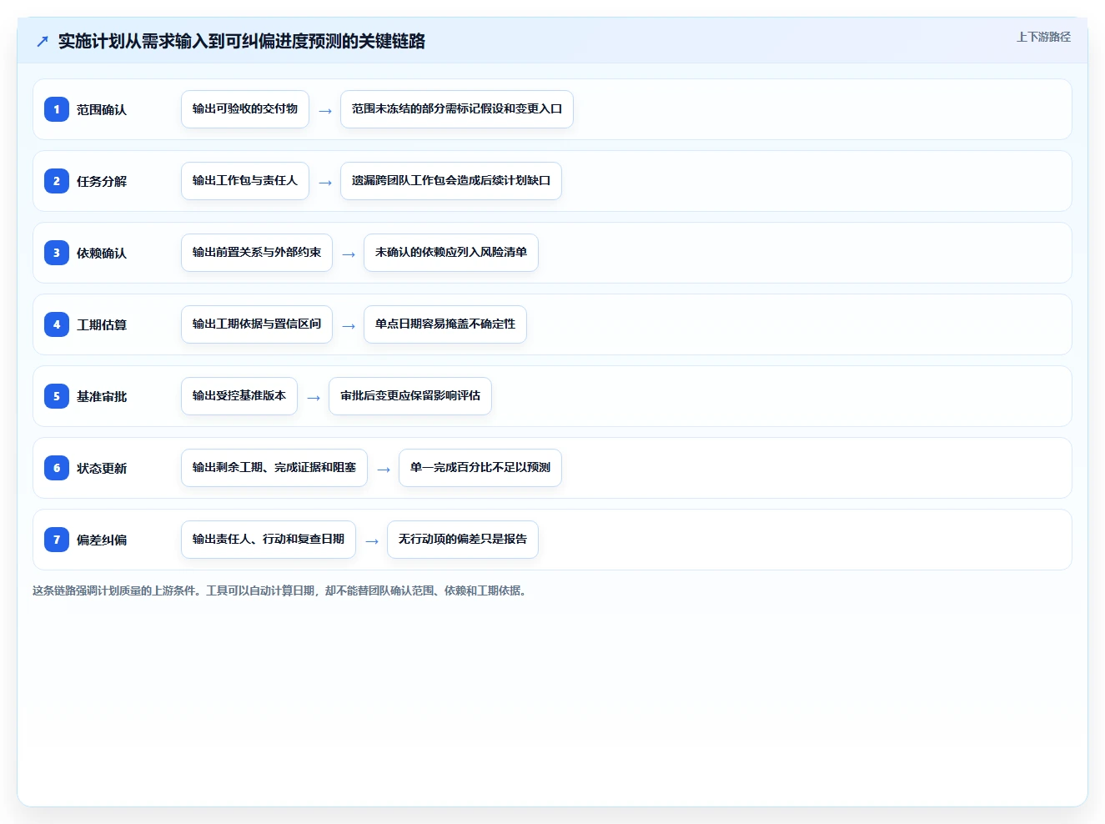
Task: Click the footnote starting 这条链路强调计划质量
Action: [x=281, y=590]
